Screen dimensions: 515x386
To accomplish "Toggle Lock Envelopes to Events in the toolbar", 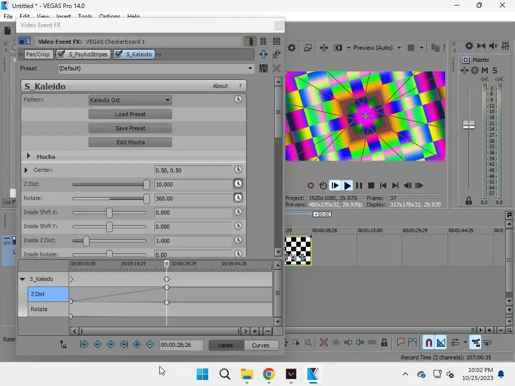I will [475, 343].
